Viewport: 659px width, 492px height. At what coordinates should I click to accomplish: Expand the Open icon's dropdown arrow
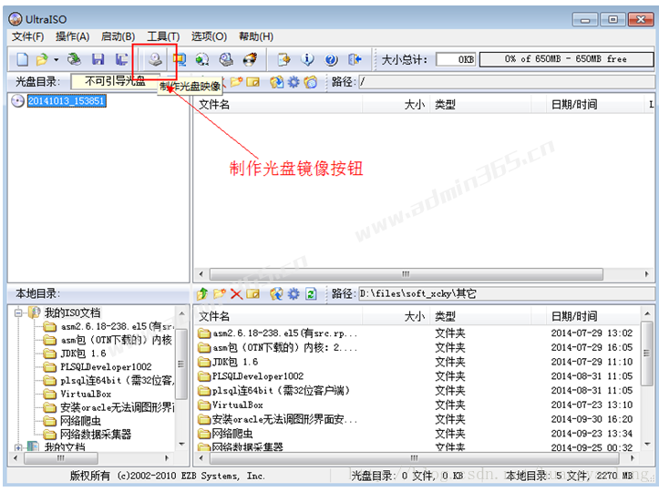coord(56,59)
